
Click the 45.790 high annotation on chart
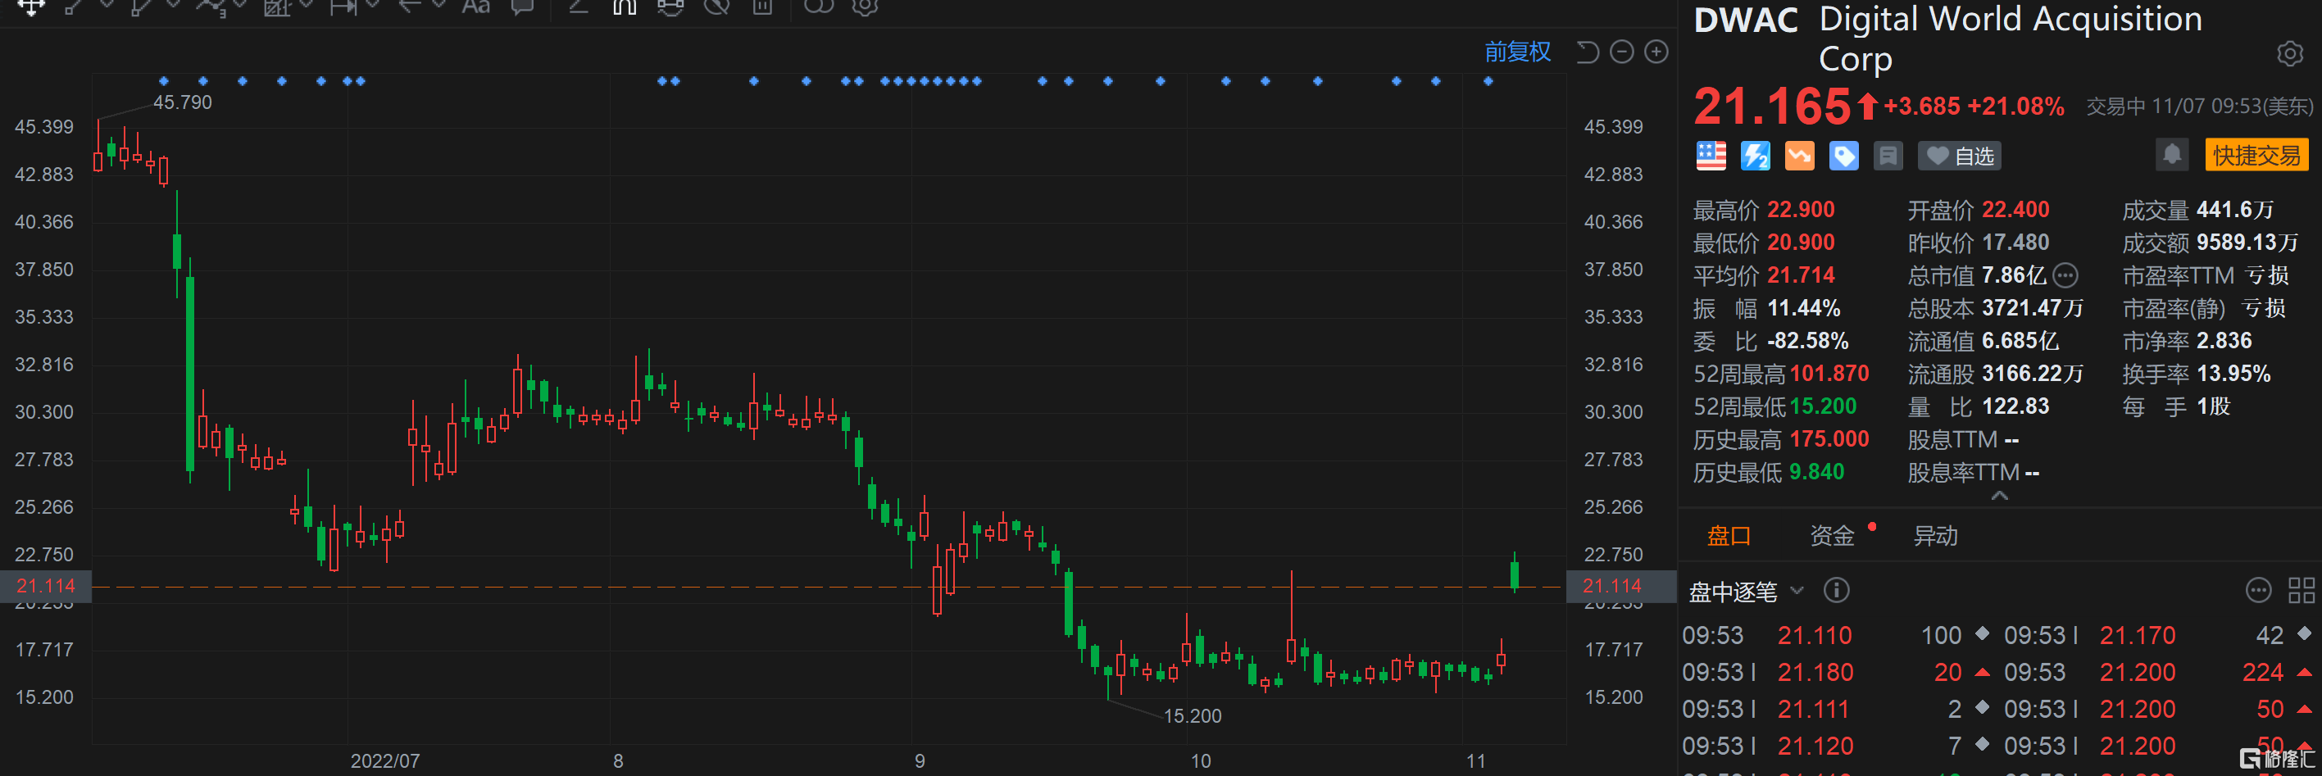182,102
